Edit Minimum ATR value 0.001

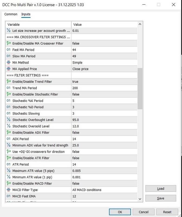tap(104, 177)
